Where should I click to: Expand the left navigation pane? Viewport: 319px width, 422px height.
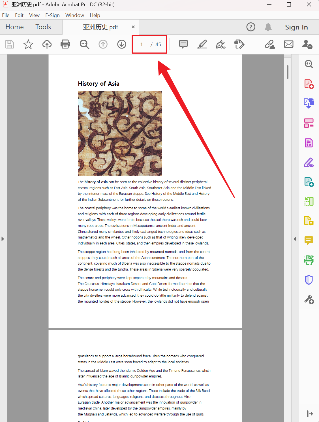(x=3, y=239)
